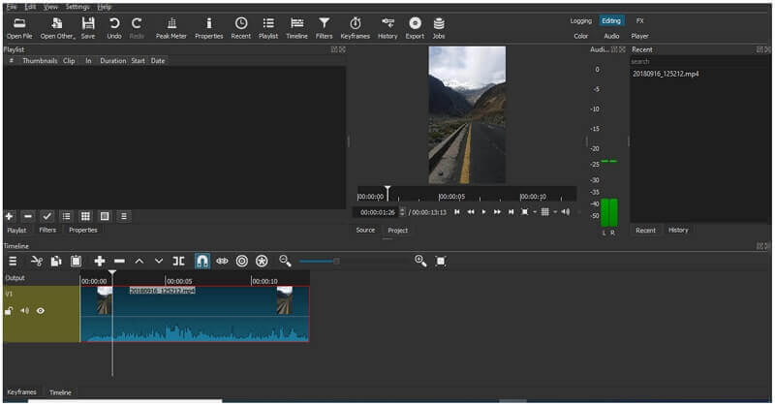Switch the playlist to icons view

[x=105, y=216]
